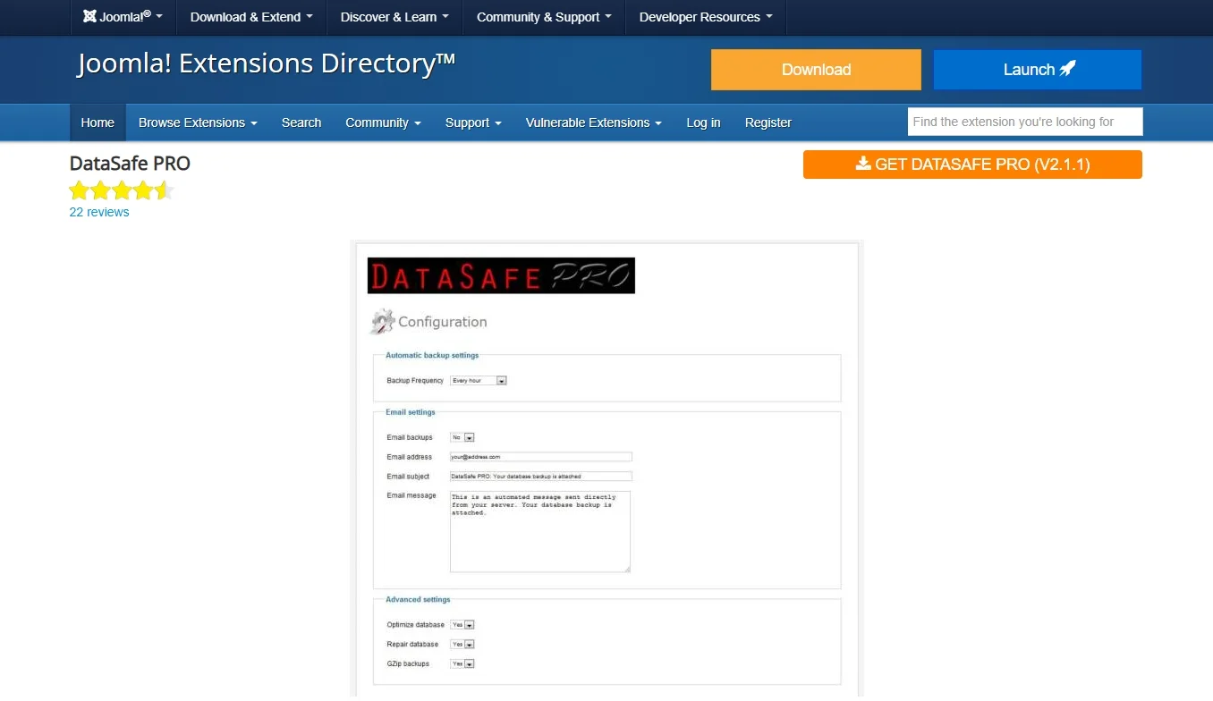The image size is (1213, 701).
Task: Open the Joomla! menu in top bar
Action: pyautogui.click(x=123, y=17)
